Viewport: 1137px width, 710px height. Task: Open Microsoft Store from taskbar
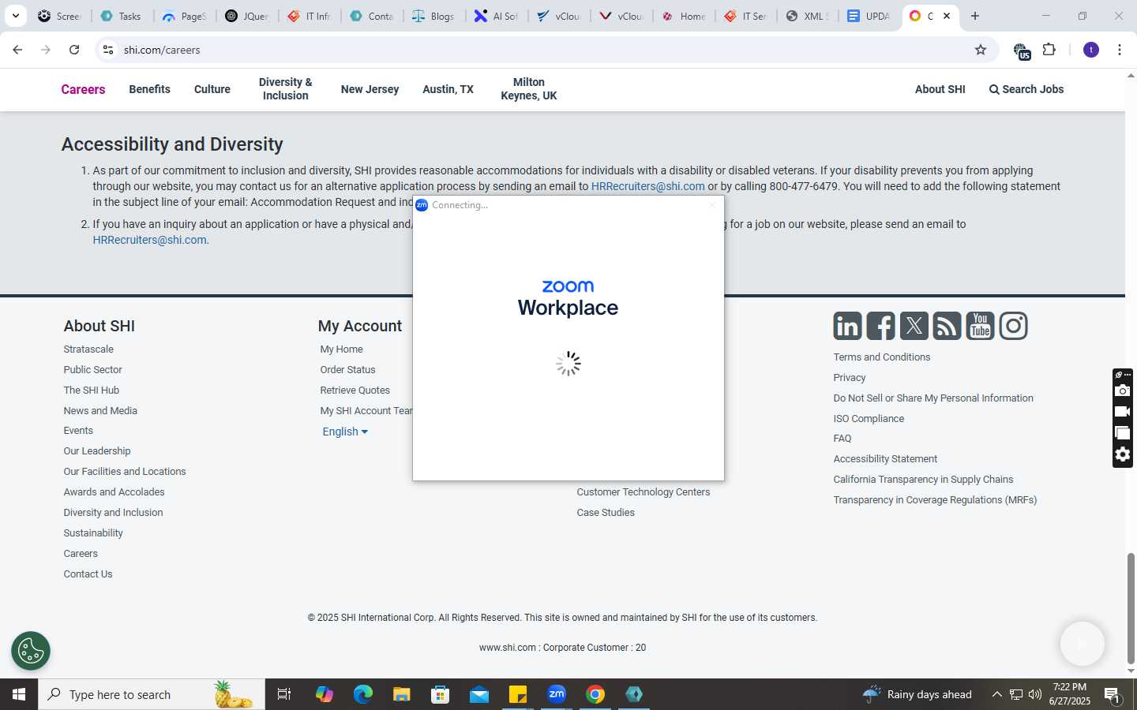pyautogui.click(x=441, y=694)
